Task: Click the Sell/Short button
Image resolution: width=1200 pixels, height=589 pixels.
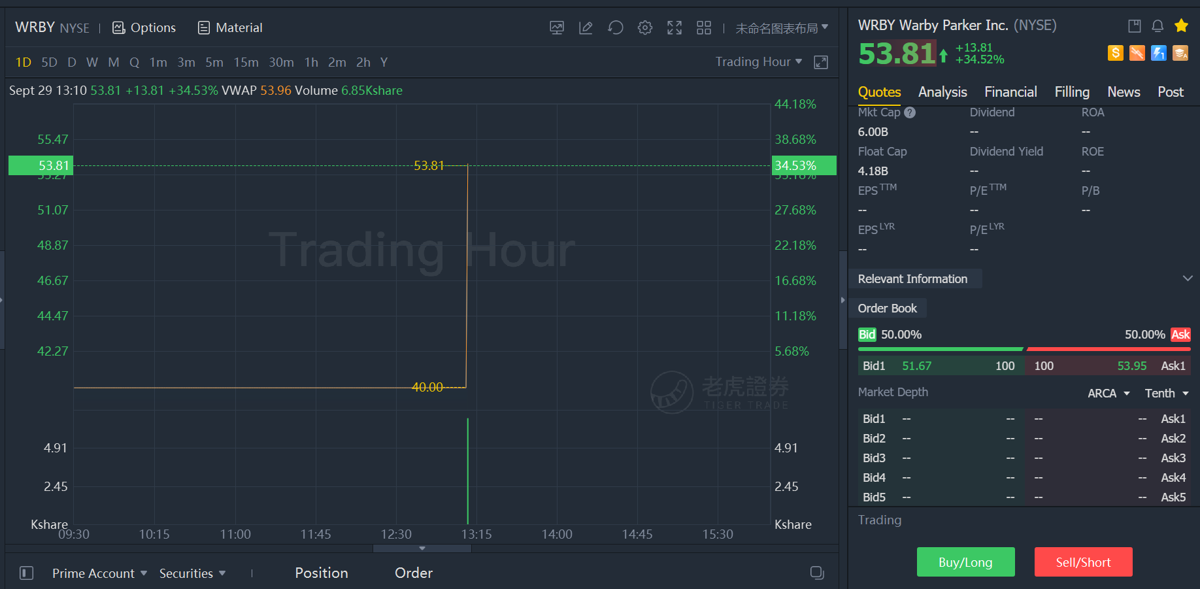Action: [x=1083, y=562]
